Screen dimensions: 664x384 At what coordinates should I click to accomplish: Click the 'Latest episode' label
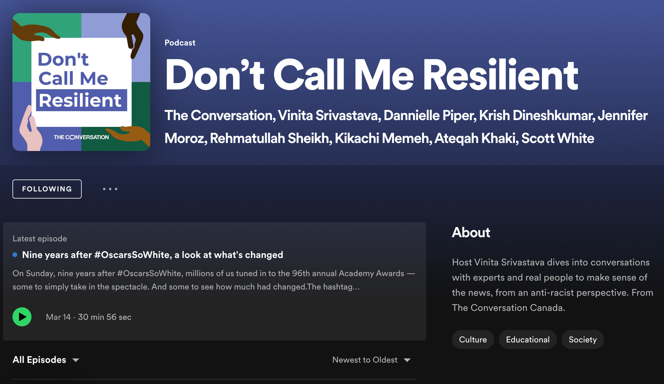point(40,239)
